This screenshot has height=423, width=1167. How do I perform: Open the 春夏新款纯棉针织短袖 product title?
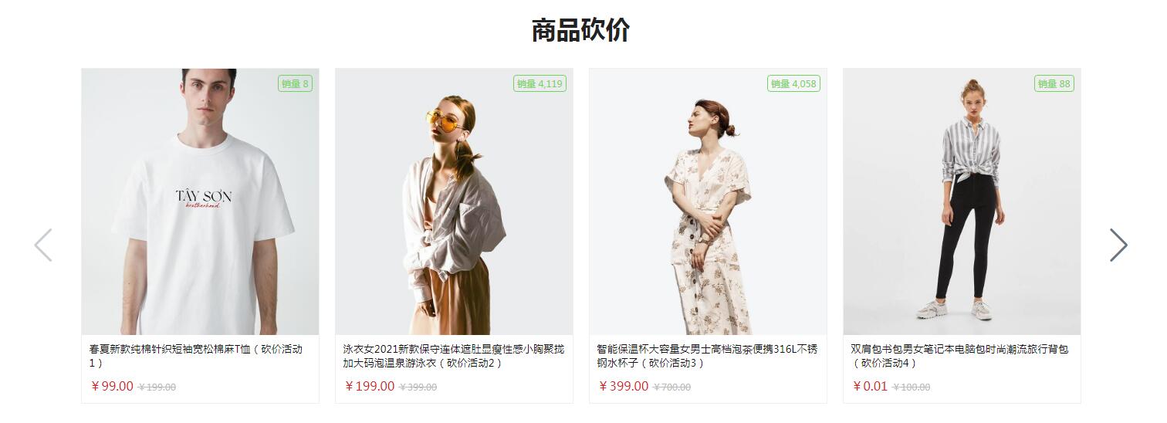pyautogui.click(x=196, y=356)
